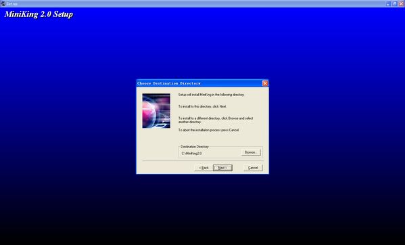This screenshot has width=405, height=245.
Task: Restore down the Setup window
Action: pos(395,3)
